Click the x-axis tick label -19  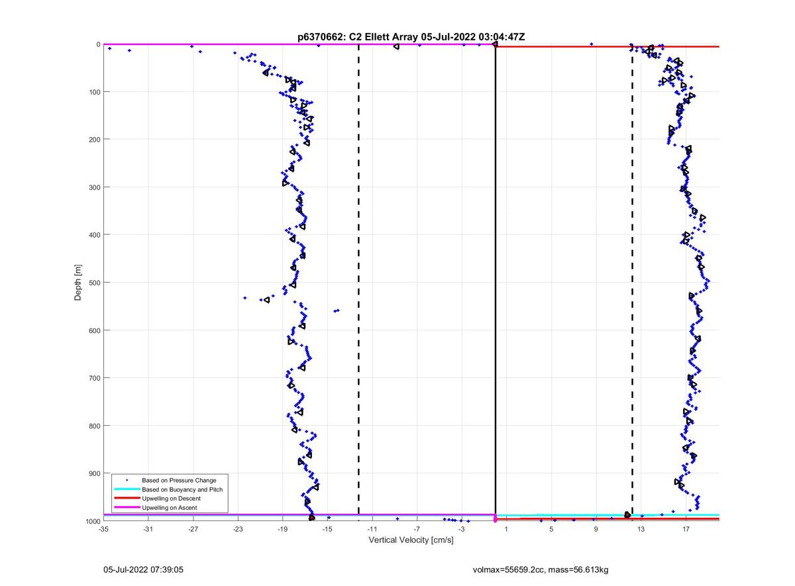282,528
